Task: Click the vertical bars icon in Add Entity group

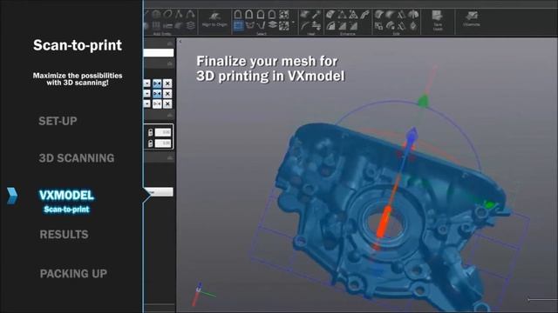Action: coord(156,25)
